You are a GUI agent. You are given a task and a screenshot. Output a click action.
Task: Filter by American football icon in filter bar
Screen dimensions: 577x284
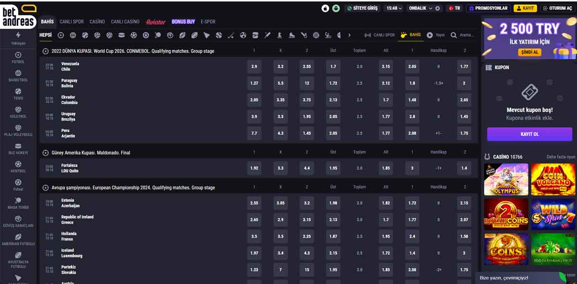click(182, 35)
